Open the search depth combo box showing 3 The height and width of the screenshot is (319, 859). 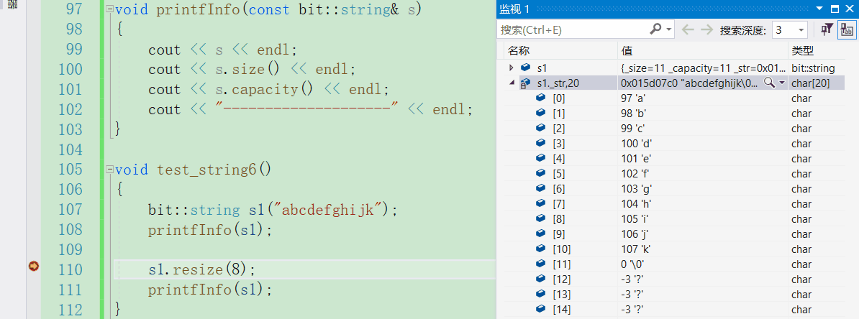pyautogui.click(x=790, y=29)
